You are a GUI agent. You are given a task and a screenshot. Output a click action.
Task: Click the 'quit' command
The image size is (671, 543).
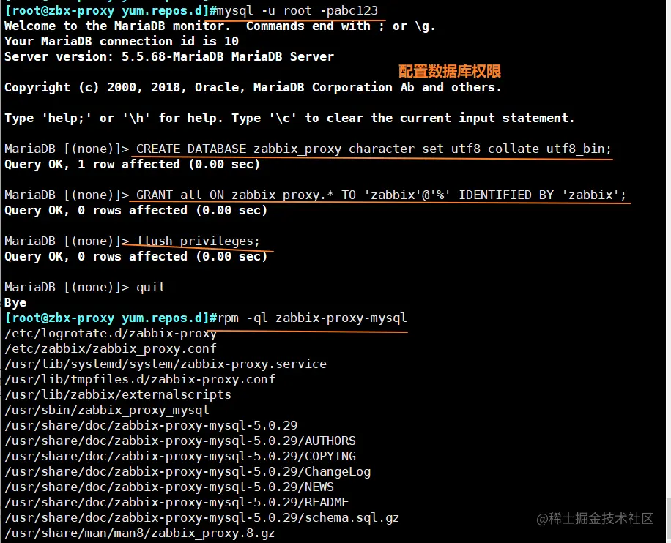(x=151, y=287)
